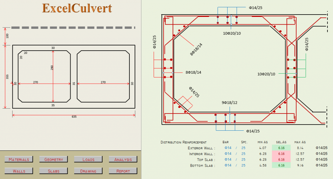Select Top Slab min As value 6.28

pyautogui.click(x=263, y=159)
